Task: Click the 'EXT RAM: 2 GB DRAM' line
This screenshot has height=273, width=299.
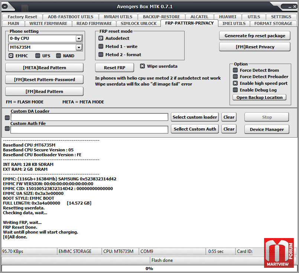Action: tap(25, 169)
